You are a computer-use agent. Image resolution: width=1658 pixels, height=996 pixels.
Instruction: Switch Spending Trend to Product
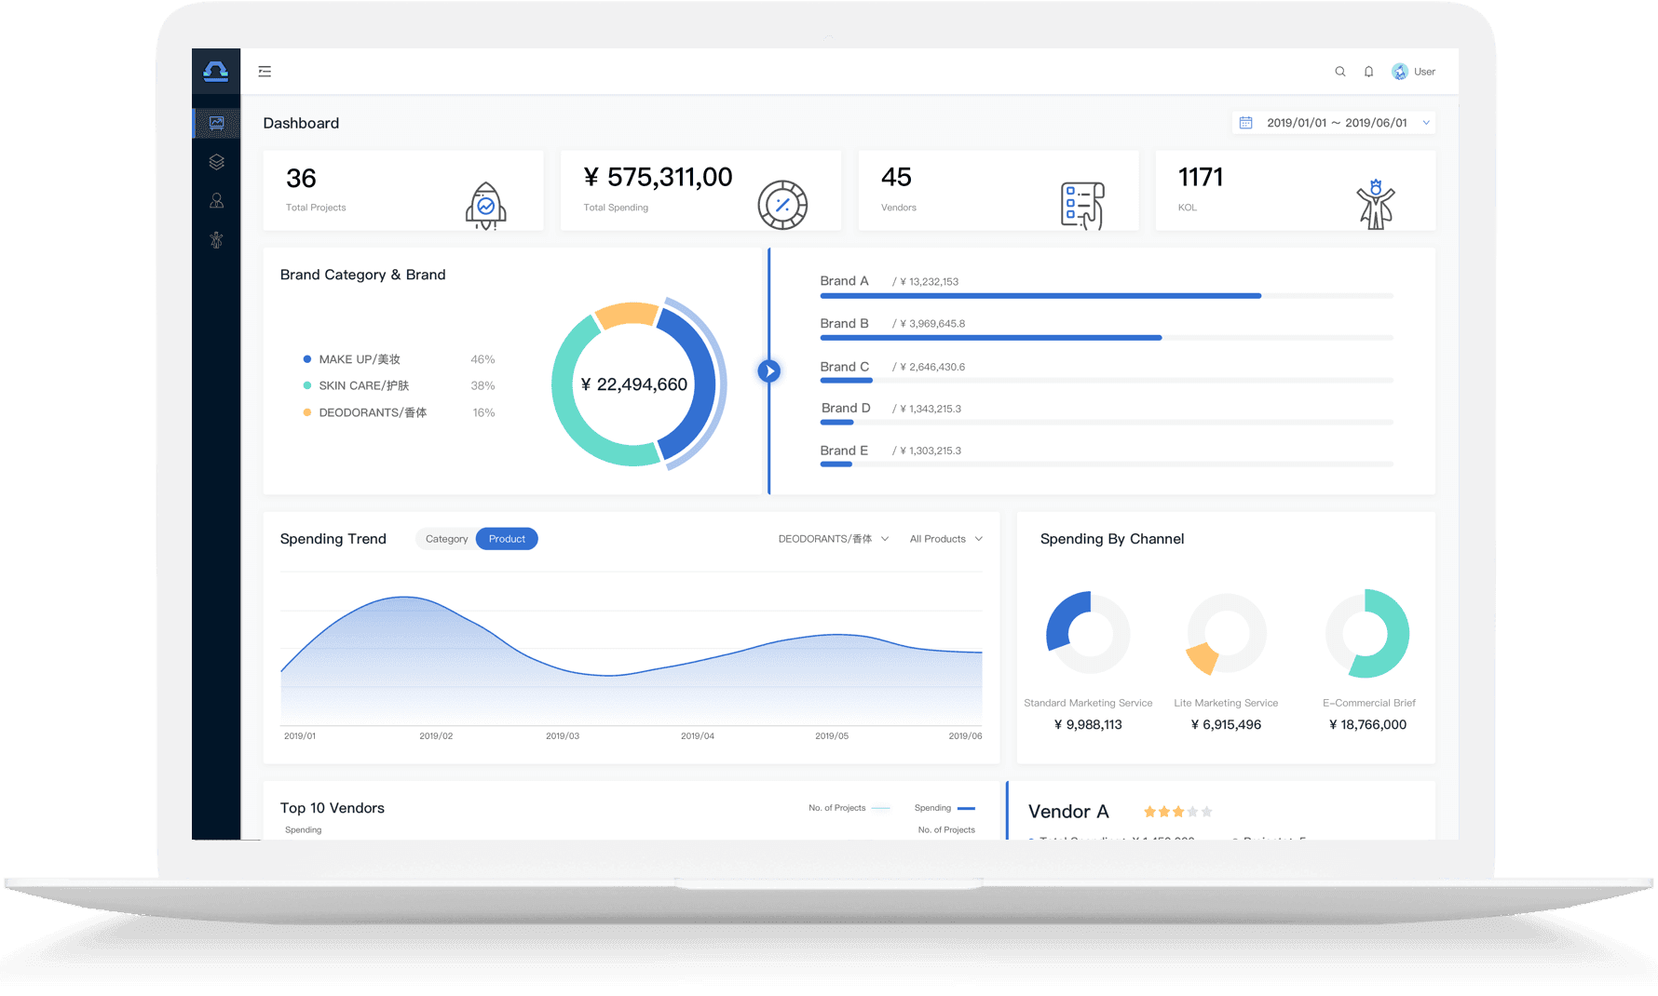pos(507,539)
